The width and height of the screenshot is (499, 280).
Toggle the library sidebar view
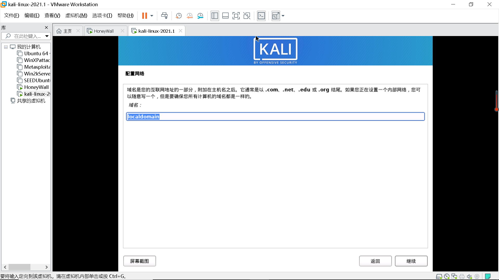point(215,16)
